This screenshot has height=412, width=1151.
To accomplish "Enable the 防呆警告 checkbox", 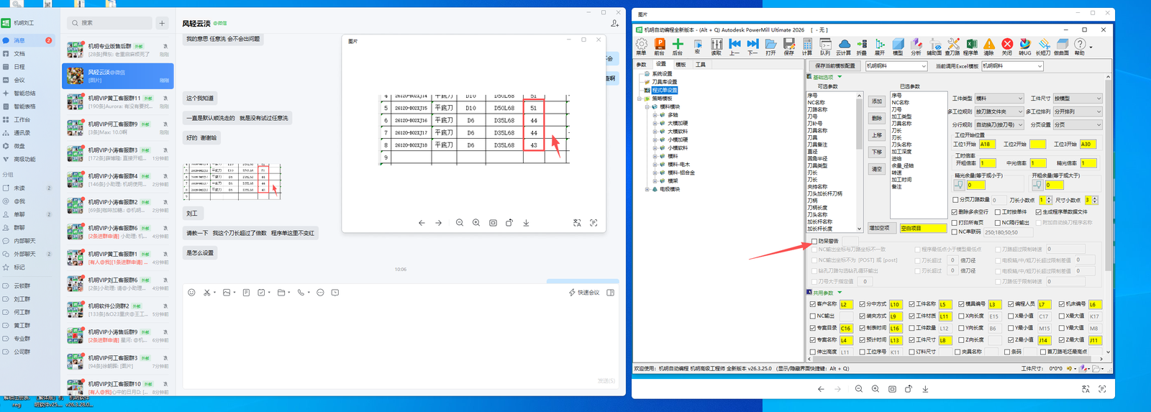I will (x=814, y=241).
